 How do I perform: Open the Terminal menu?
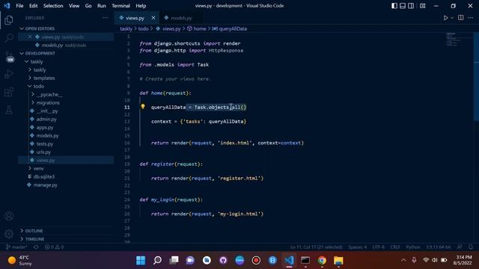pos(120,6)
